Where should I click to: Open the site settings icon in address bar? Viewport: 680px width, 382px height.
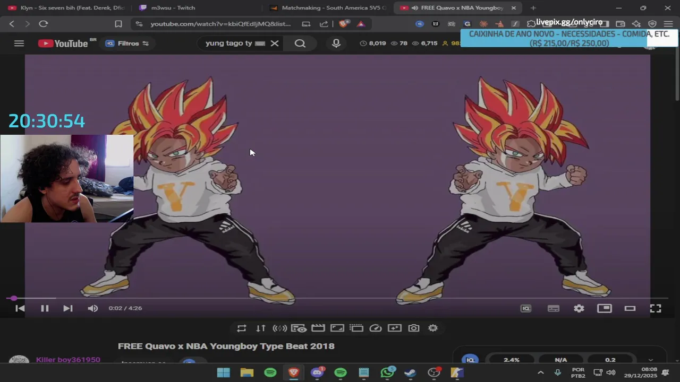pyautogui.click(x=139, y=24)
